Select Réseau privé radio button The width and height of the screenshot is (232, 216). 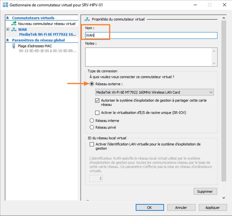pyautogui.click(x=92, y=127)
